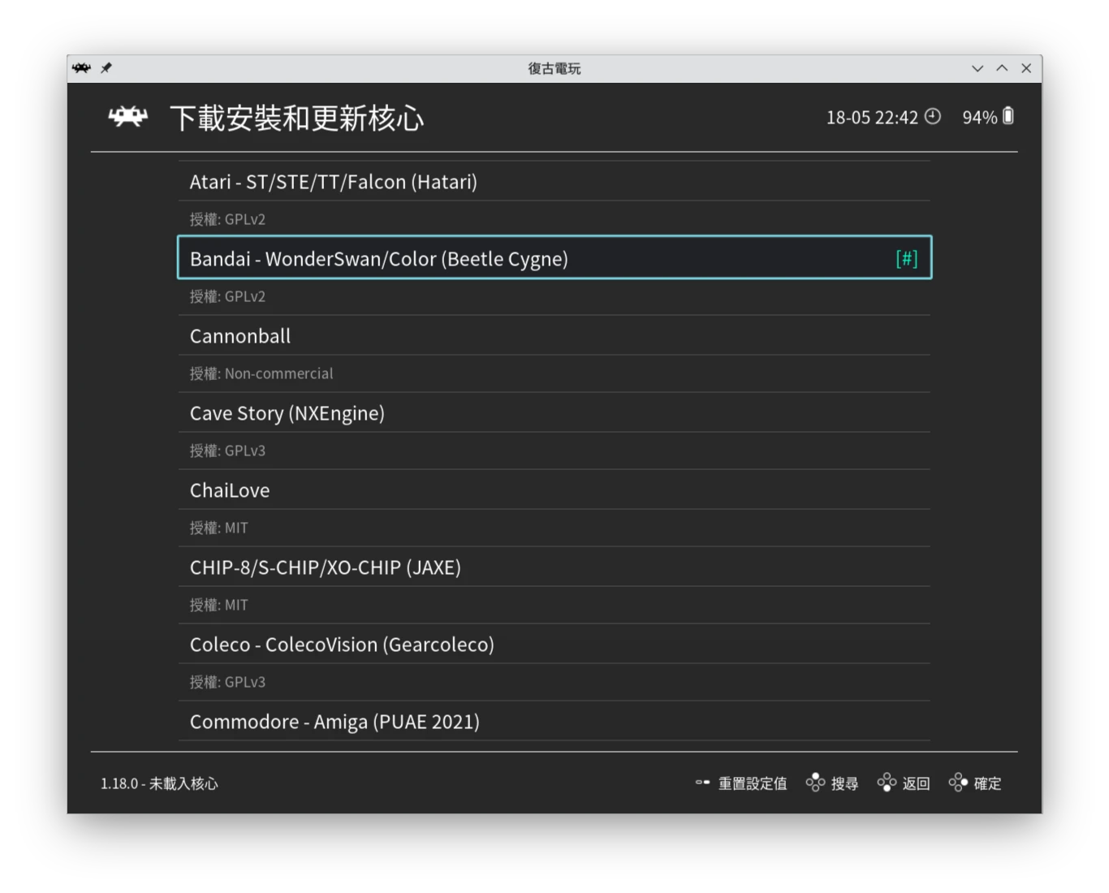Screen dimensions: 1109x893
Task: Click the 確定 confirm label
Action: point(987,783)
